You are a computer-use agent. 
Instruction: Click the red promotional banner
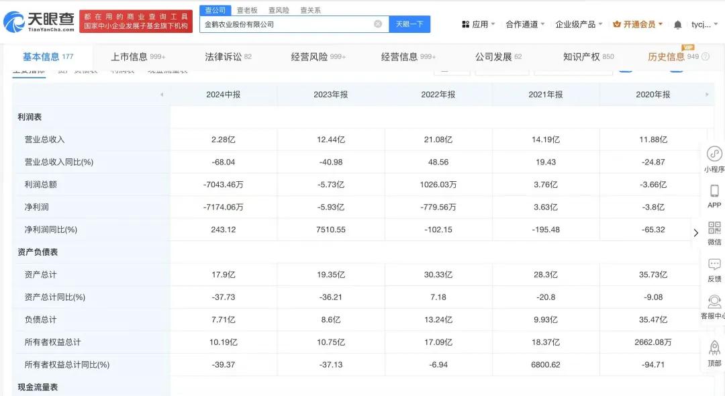click(136, 21)
